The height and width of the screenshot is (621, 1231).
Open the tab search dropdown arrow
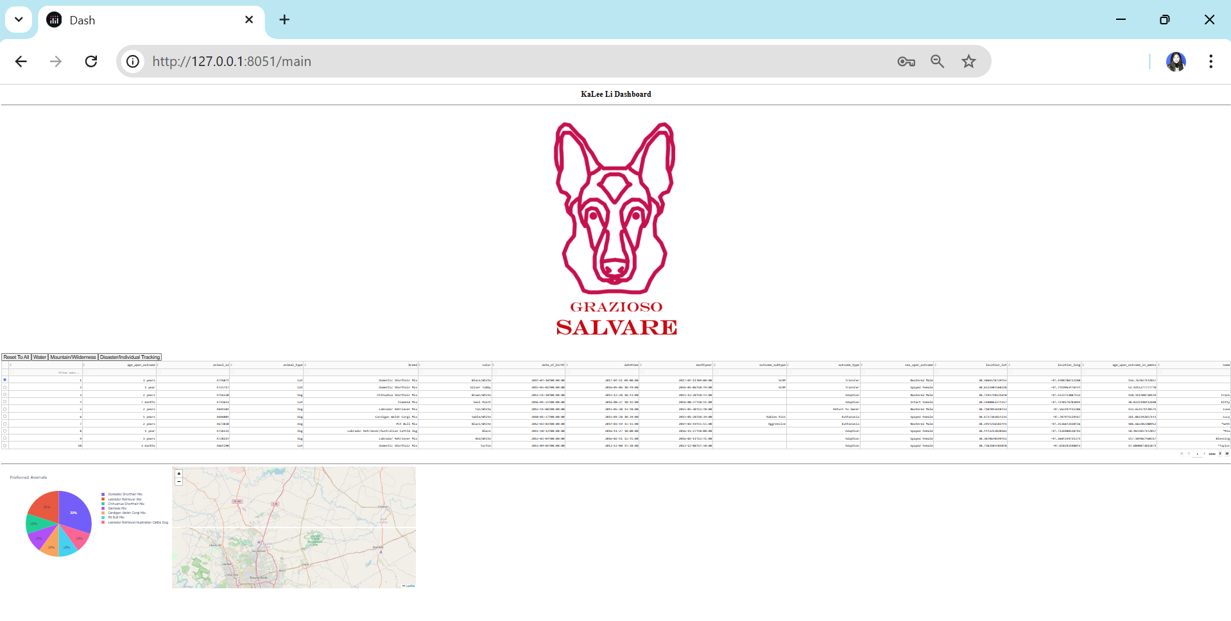(19, 20)
